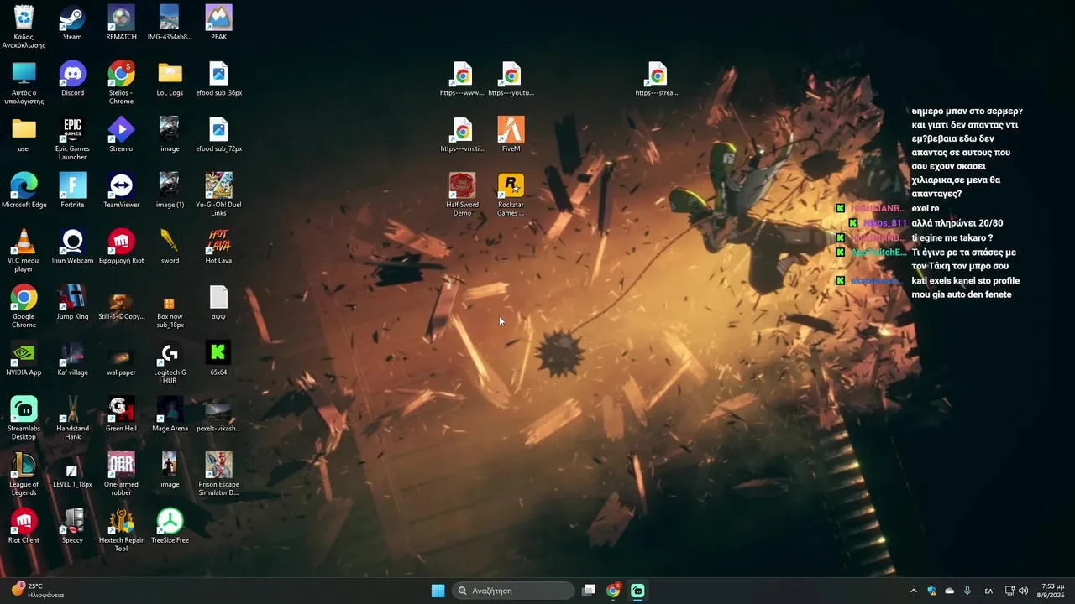The height and width of the screenshot is (604, 1075).
Task: Open Task View from the taskbar
Action: pos(589,591)
